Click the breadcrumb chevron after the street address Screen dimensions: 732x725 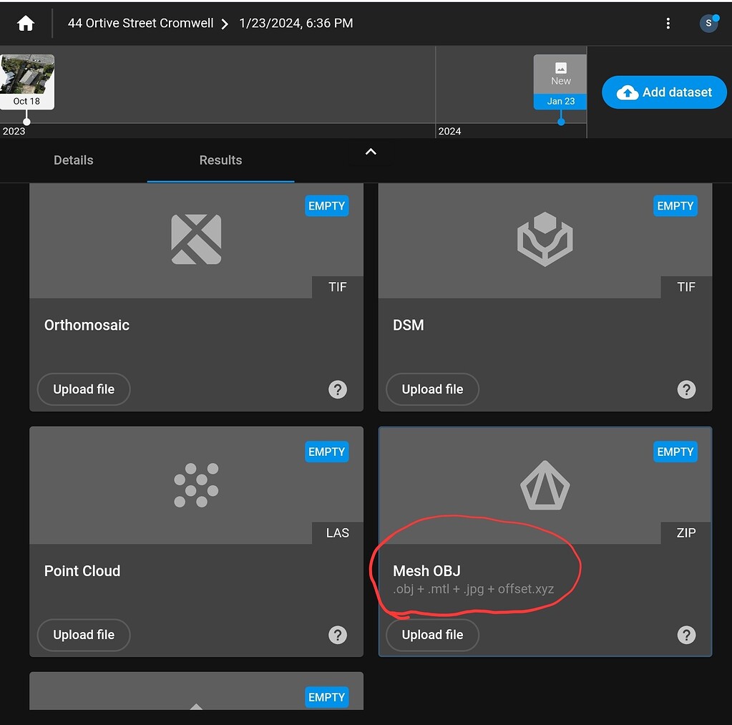point(225,23)
